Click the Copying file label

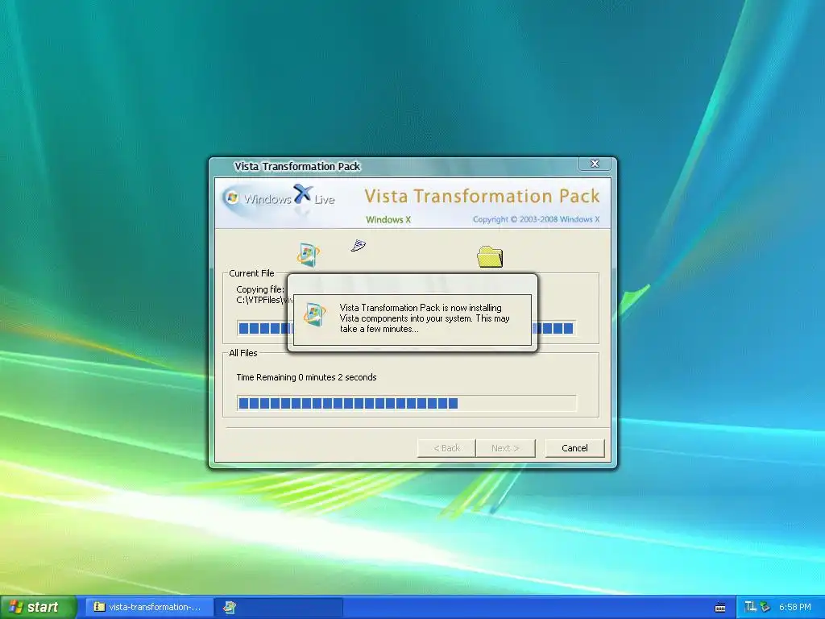click(260, 289)
